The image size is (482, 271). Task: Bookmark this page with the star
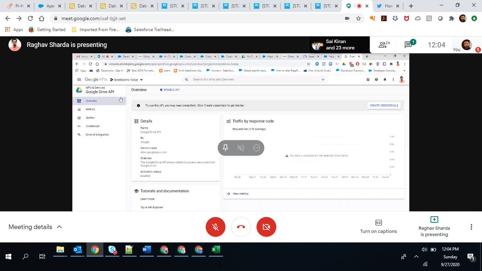click(x=358, y=18)
